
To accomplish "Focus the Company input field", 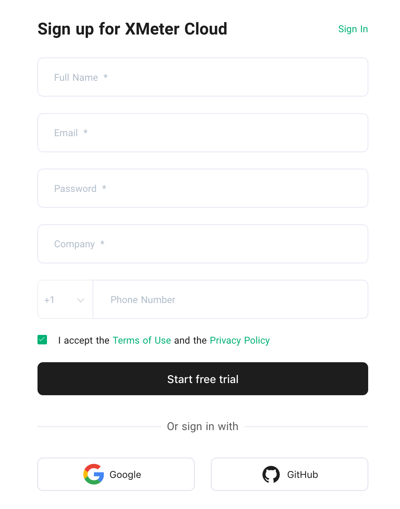I will click(x=203, y=244).
